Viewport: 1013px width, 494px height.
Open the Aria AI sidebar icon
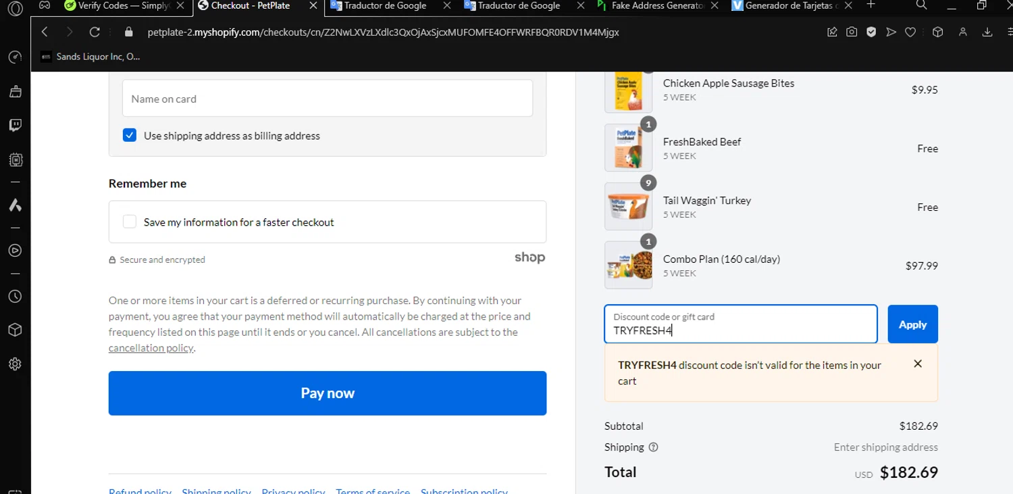pos(15,205)
